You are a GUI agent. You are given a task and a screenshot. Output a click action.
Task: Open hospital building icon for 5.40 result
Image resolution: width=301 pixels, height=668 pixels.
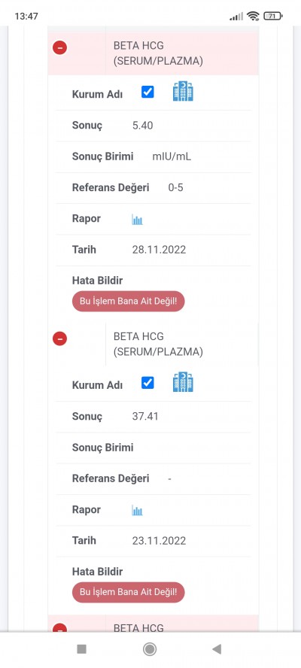183,92
